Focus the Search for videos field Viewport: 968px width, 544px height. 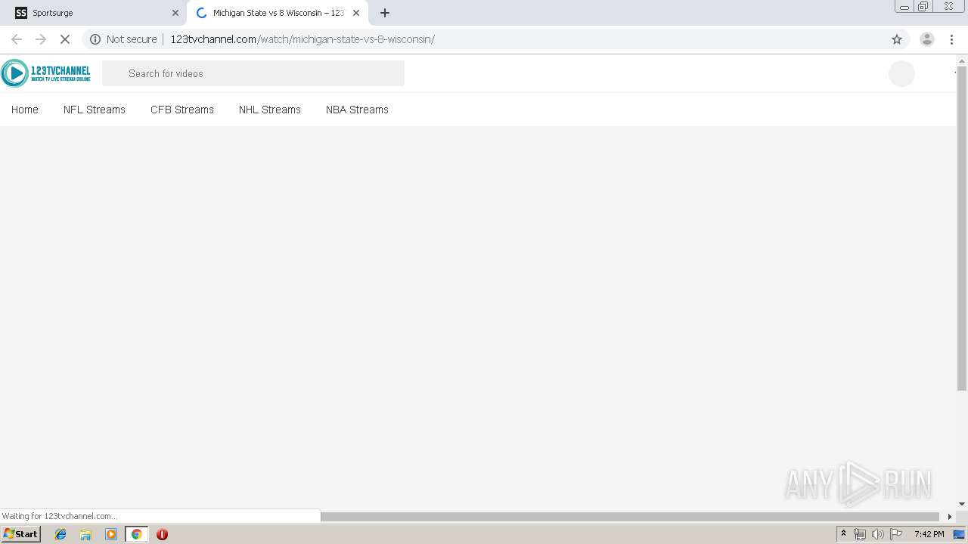[x=253, y=73]
